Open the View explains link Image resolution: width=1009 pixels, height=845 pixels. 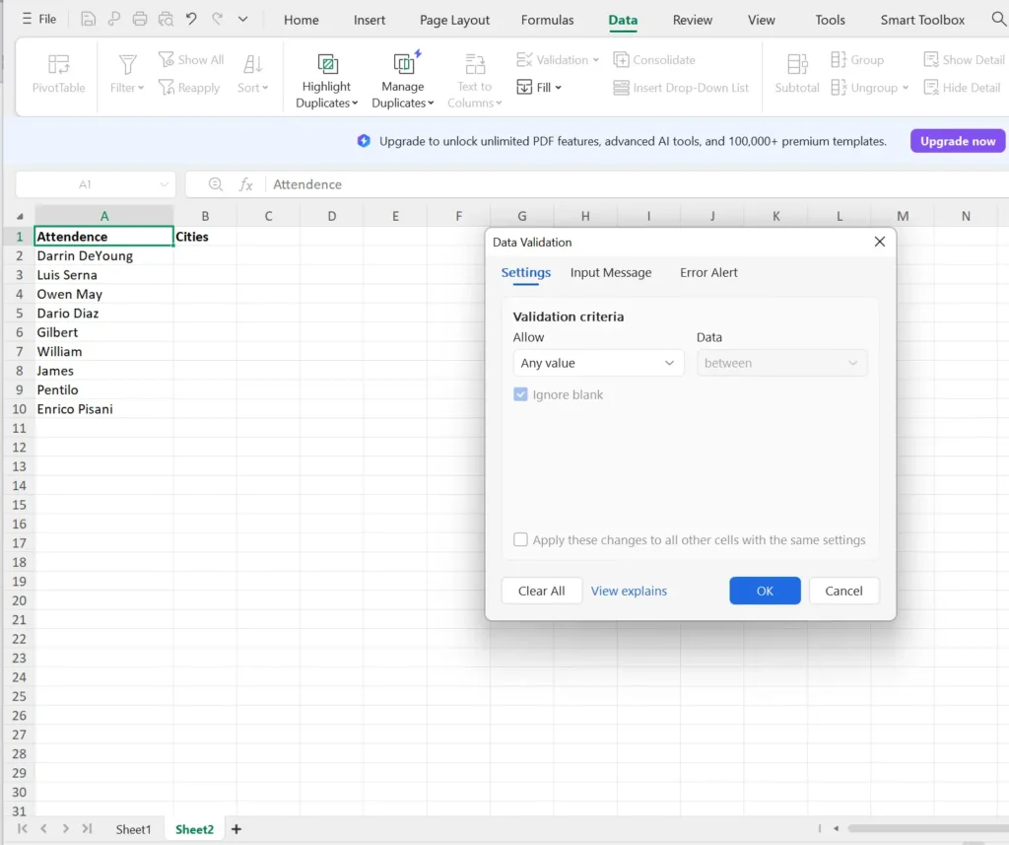point(629,591)
